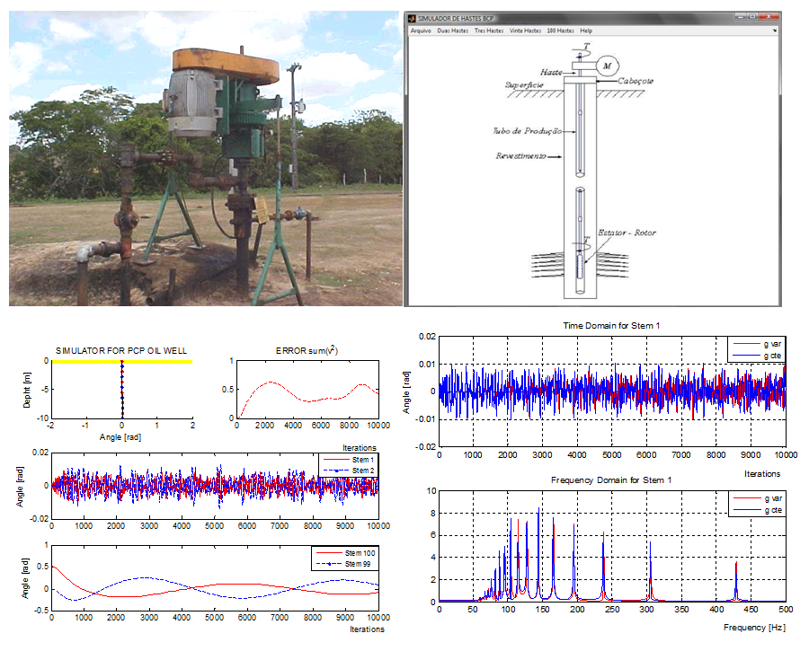Click g var legend in Time Domain plot

point(769,343)
